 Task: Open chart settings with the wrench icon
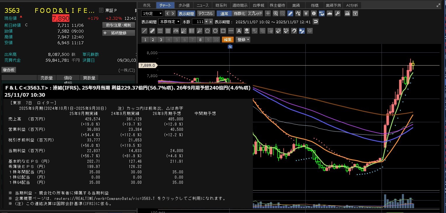337,13
